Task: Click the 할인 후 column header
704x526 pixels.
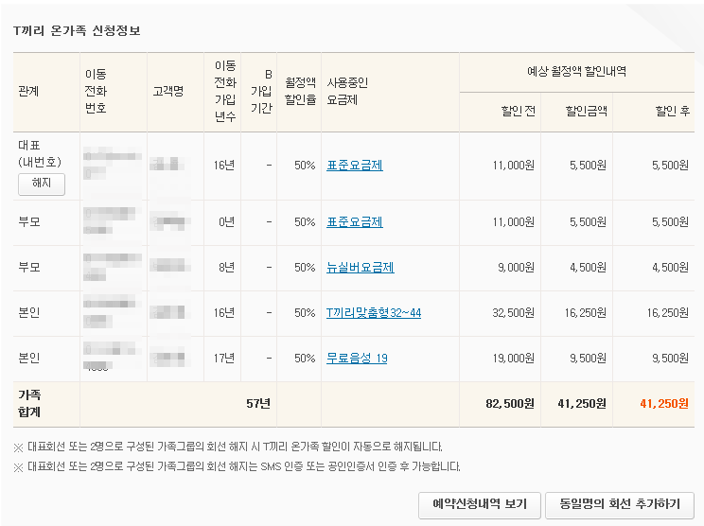Action: [672, 112]
